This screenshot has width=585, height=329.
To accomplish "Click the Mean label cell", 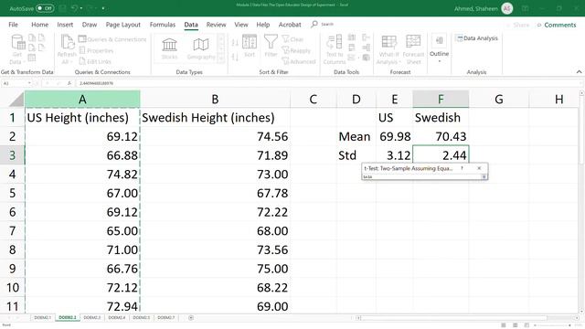I will pyautogui.click(x=356, y=136).
